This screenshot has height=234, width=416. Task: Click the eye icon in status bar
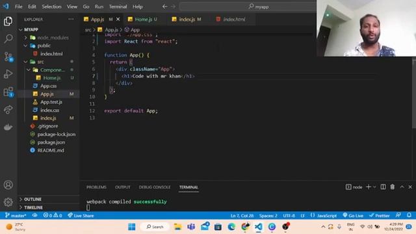coord(34,215)
